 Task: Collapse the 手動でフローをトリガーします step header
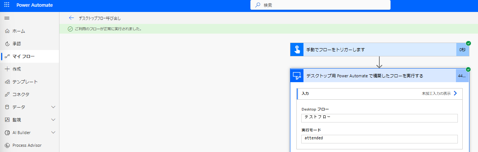coord(379,50)
